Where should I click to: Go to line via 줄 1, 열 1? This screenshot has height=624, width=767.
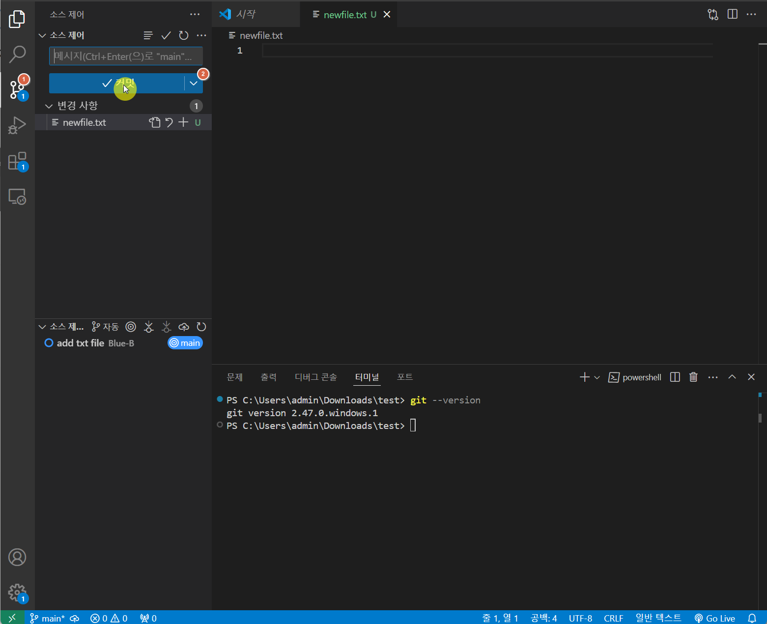pos(500,618)
